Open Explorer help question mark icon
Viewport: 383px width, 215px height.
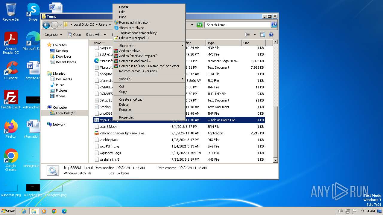pyautogui.click(x=271, y=35)
